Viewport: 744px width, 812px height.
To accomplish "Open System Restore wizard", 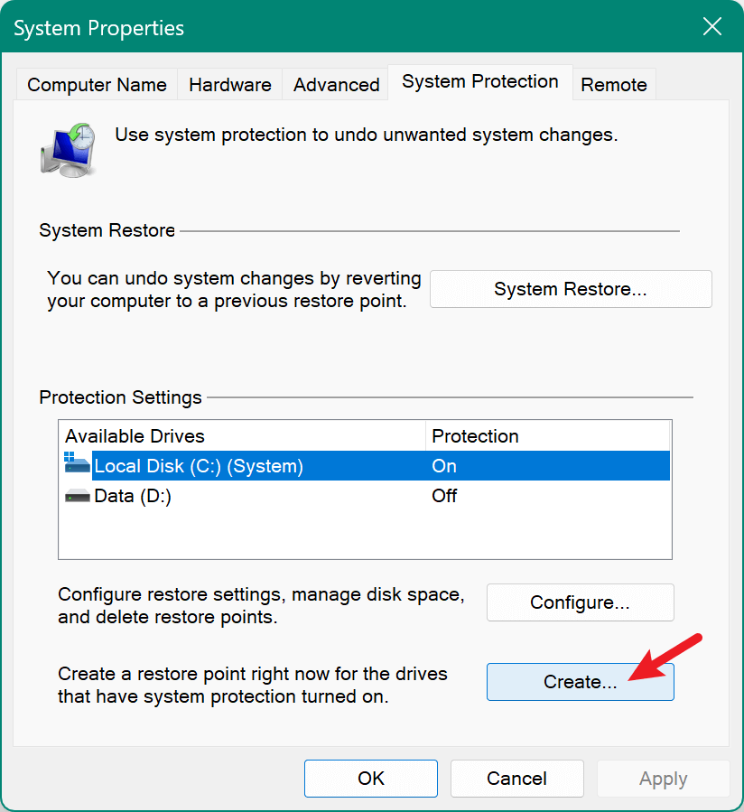I will pos(570,289).
